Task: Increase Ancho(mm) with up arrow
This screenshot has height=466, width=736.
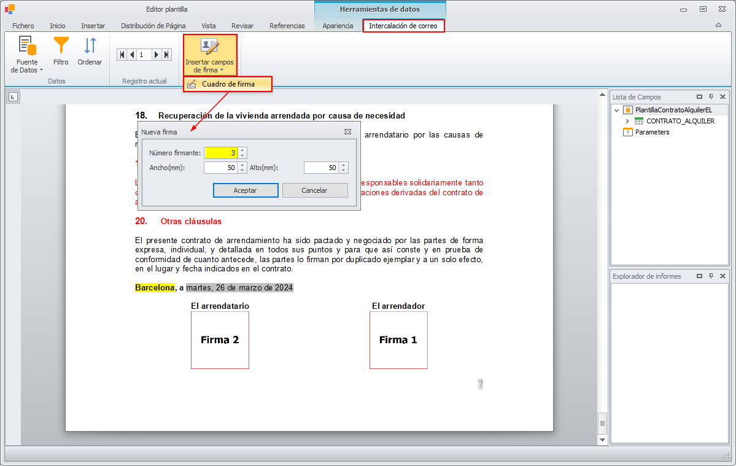Action: pos(242,165)
